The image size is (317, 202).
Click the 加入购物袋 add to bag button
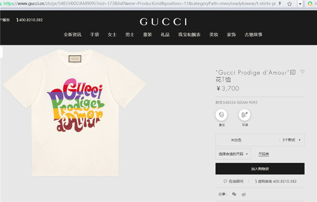pos(260,169)
